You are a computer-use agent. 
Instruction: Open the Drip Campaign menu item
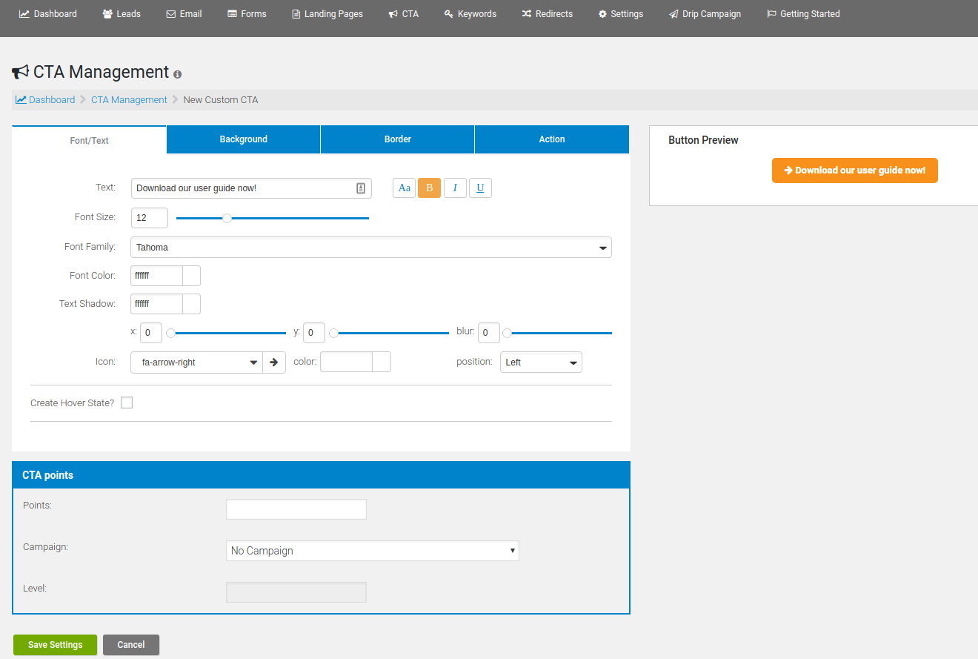705,14
